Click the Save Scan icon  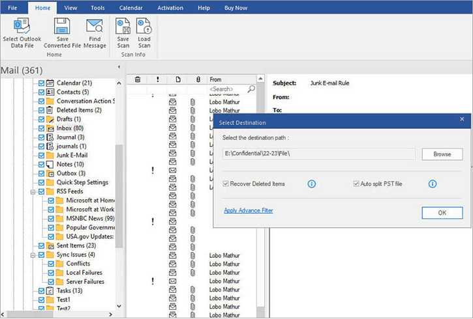[x=123, y=27]
